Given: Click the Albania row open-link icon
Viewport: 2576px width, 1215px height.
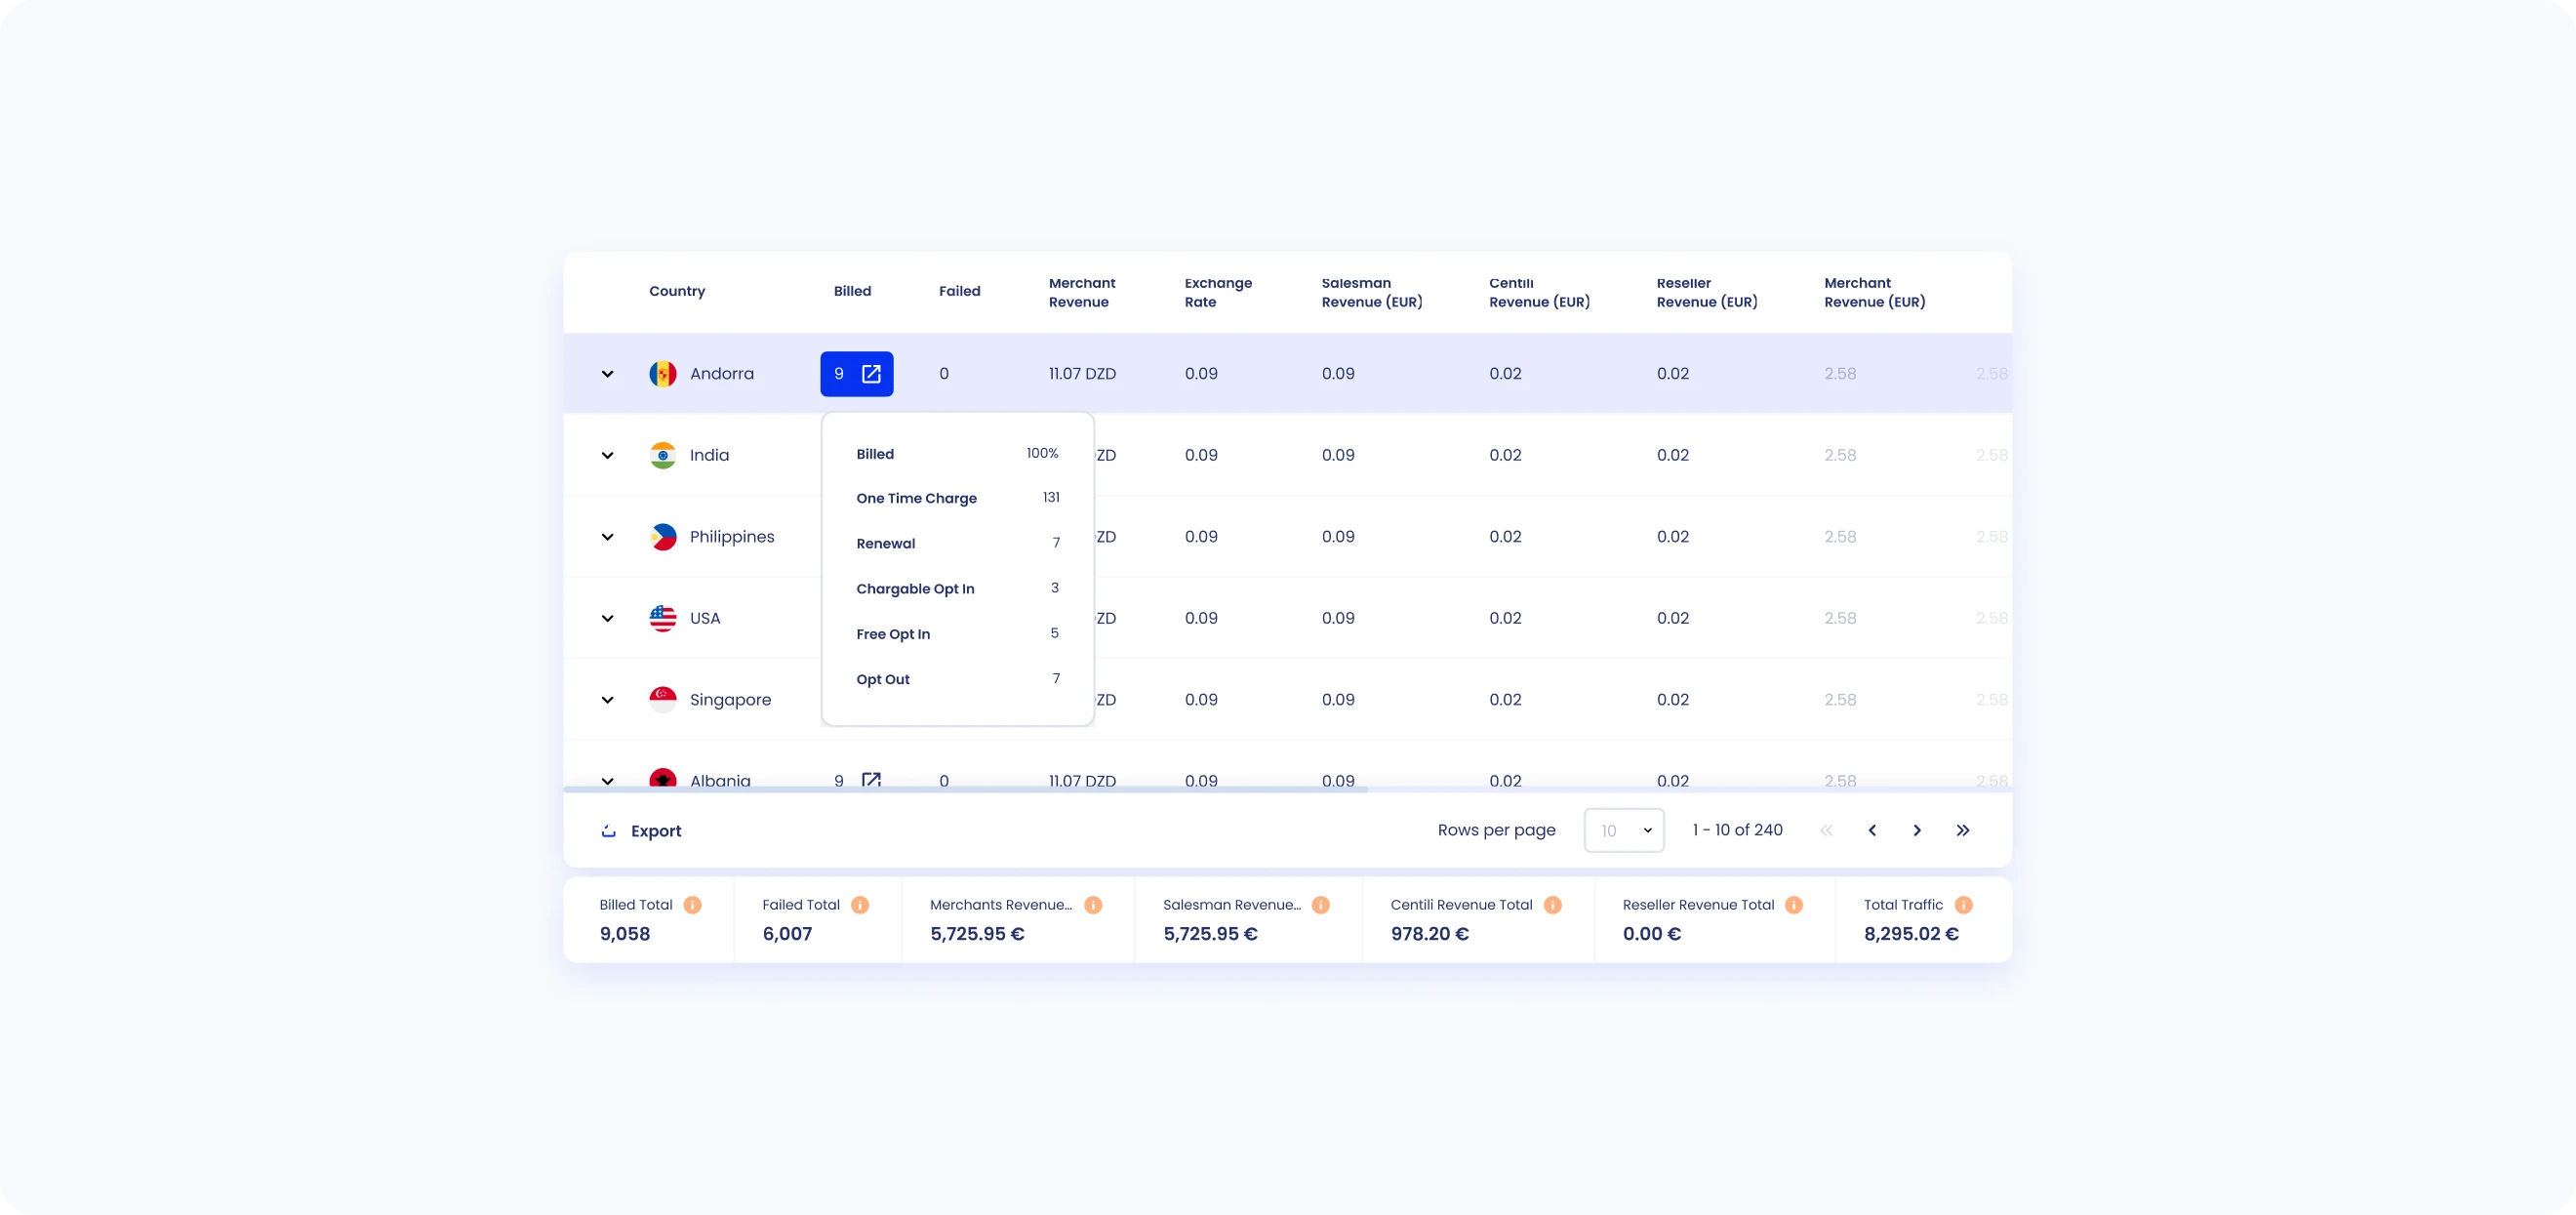Looking at the screenshot, I should (x=871, y=779).
